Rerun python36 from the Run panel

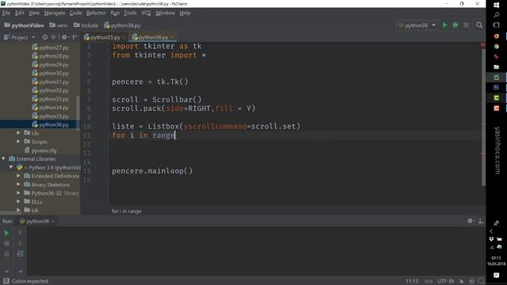[6, 233]
